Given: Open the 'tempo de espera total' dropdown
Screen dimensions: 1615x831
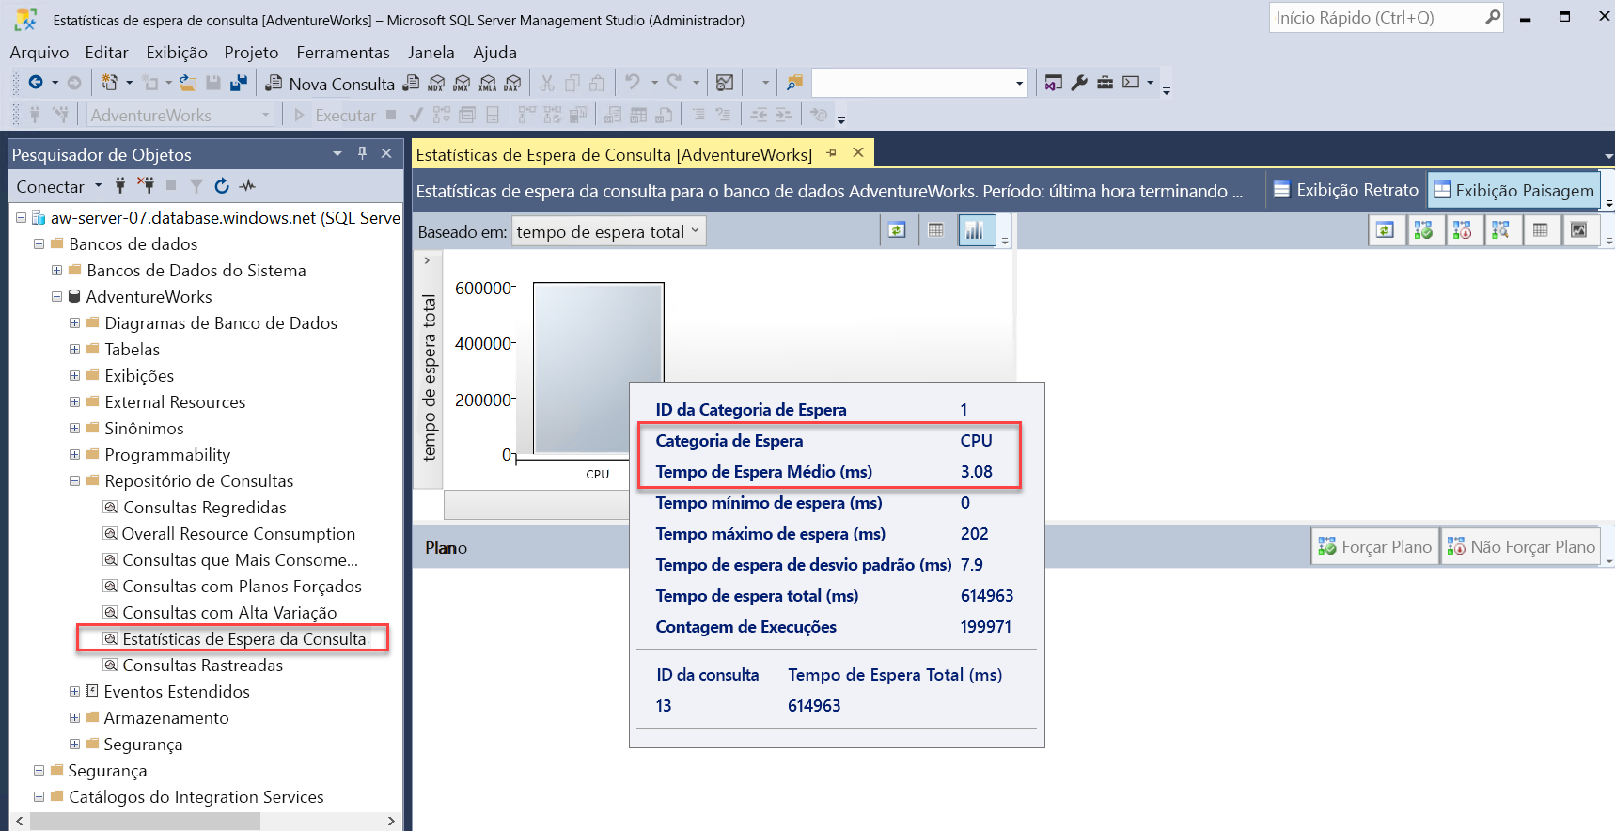Looking at the screenshot, I should pos(608,231).
